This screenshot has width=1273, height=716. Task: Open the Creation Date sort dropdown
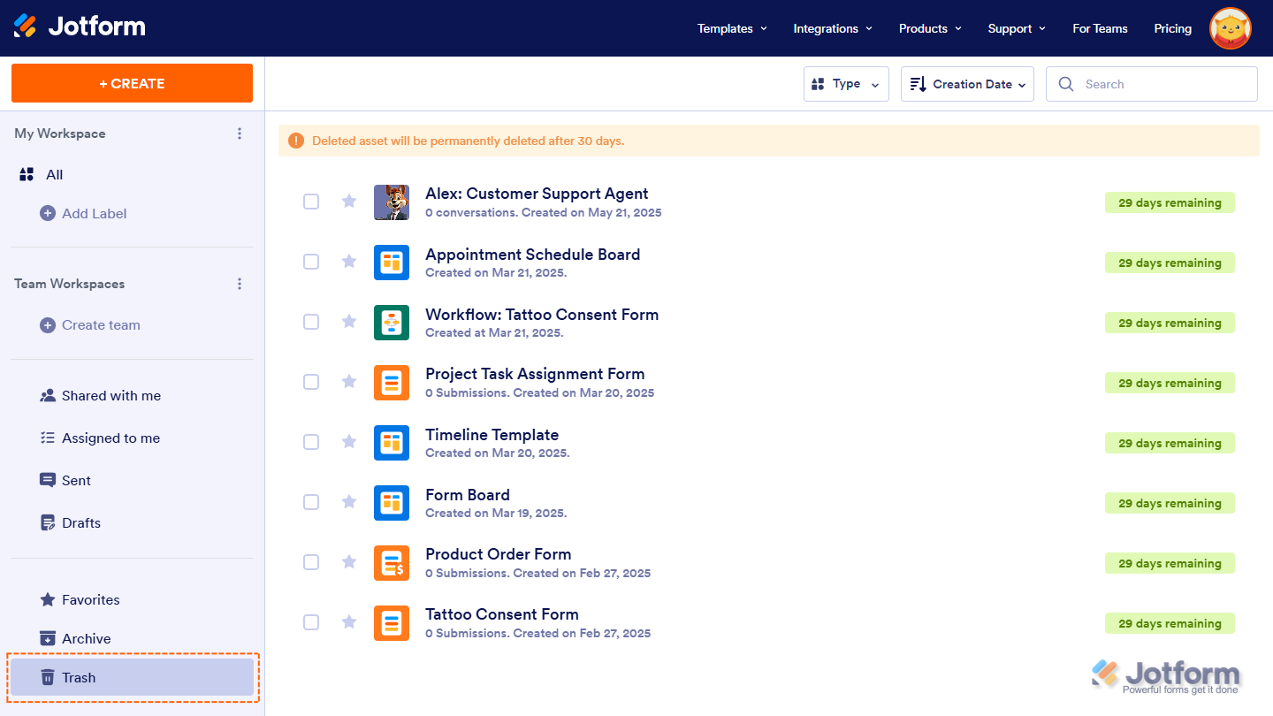[x=967, y=84]
